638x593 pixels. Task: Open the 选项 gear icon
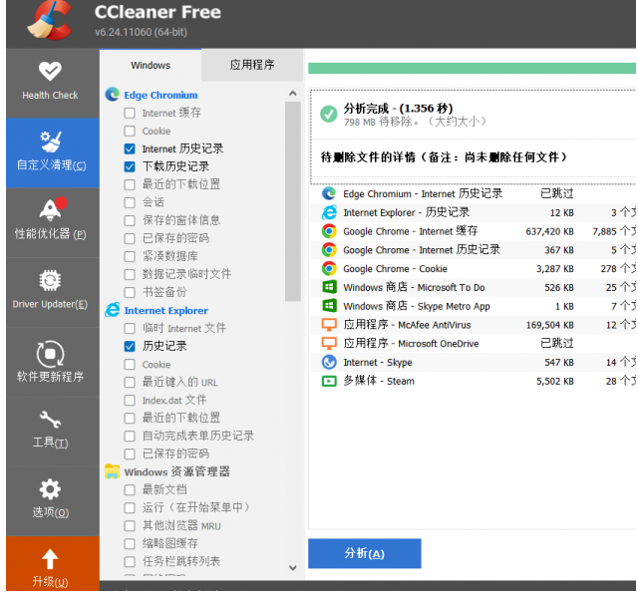[x=50, y=489]
